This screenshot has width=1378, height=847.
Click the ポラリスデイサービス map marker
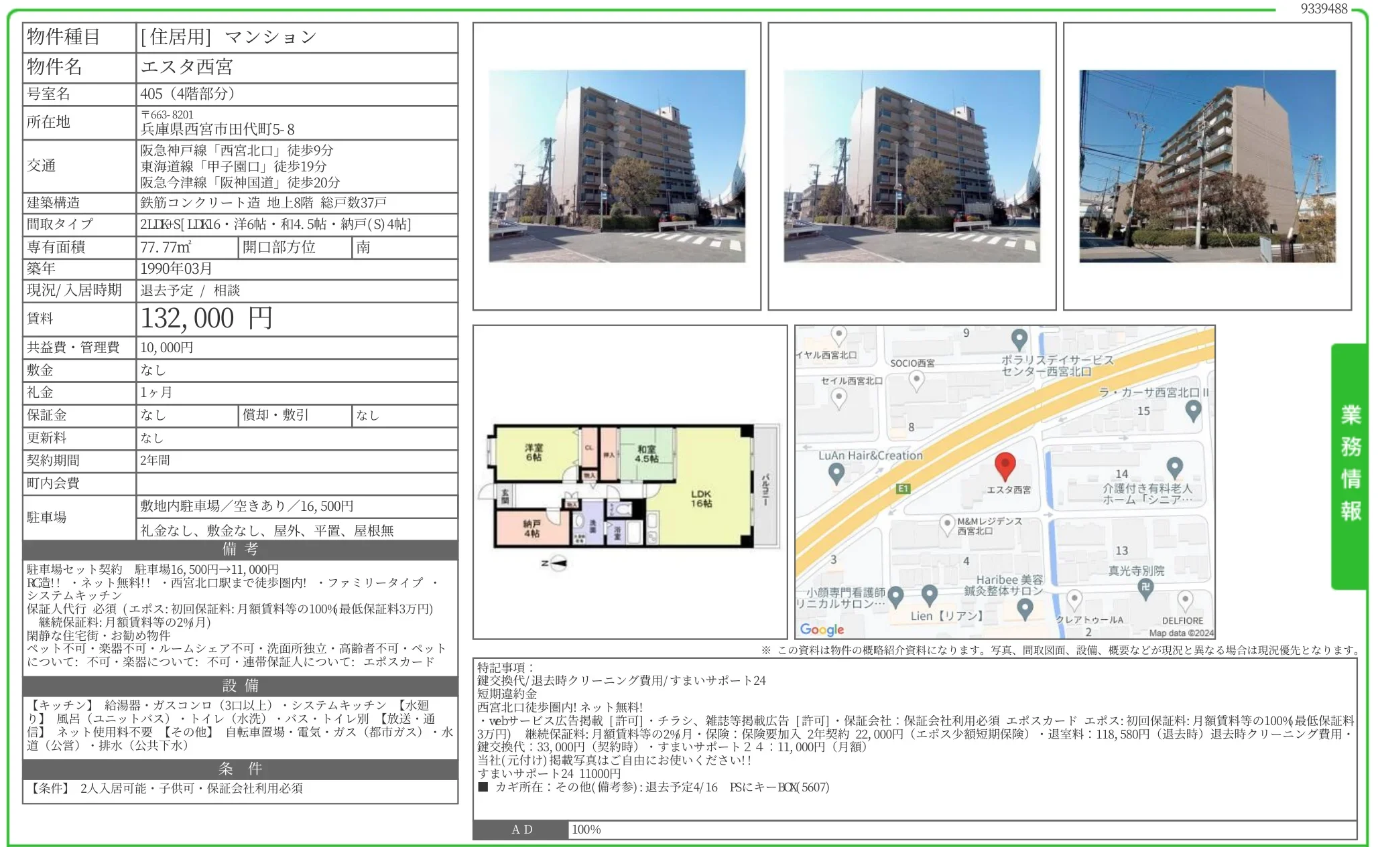[x=1019, y=339]
